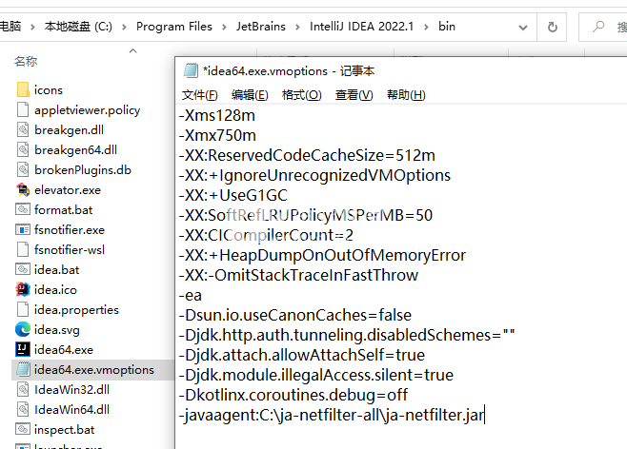This screenshot has width=627, height=449.
Task: Select elevator.exe application icon
Action: (x=23, y=189)
